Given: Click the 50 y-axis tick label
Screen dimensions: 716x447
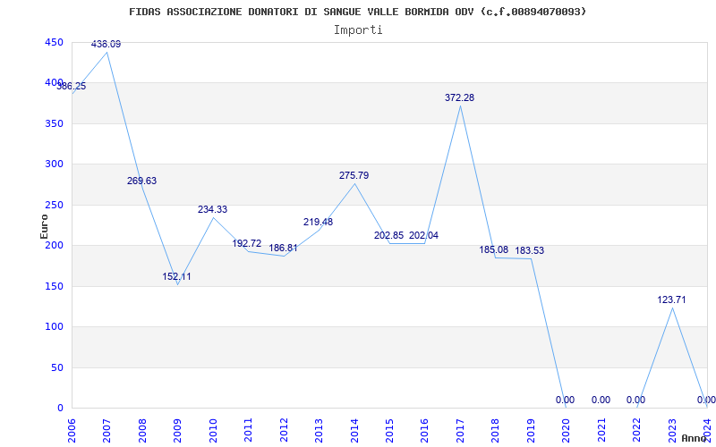Looking at the screenshot, I should 57,367.
